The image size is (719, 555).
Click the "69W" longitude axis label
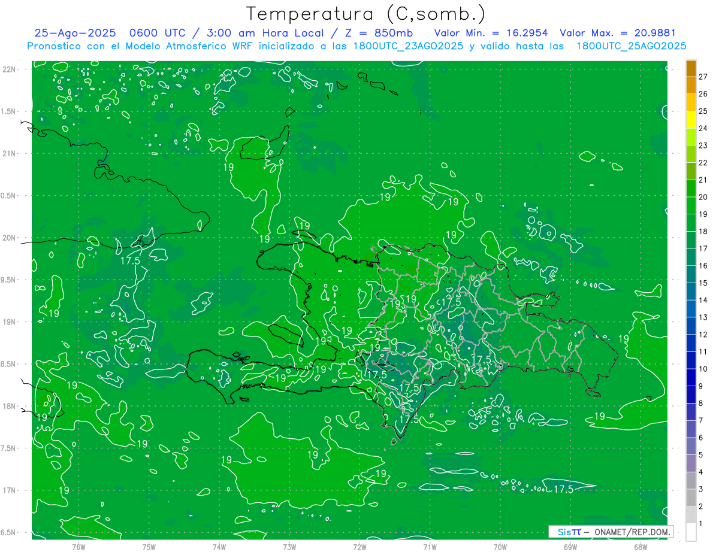coord(570,547)
